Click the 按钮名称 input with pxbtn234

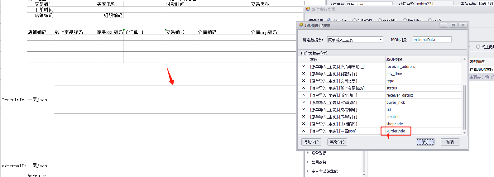[435, 4]
